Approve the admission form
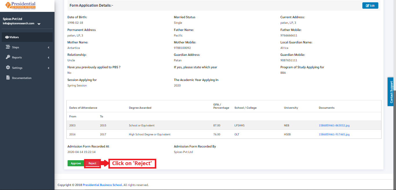Screen dimensions: 396x190 76,163
